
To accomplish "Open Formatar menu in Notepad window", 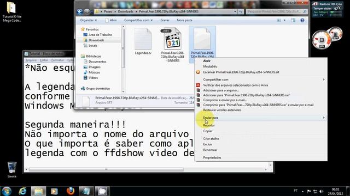I will tap(57, 60).
